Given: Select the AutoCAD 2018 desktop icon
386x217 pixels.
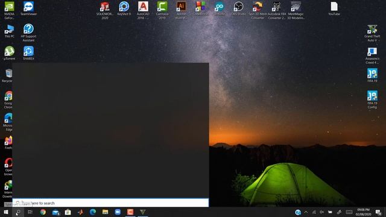Looking at the screenshot, I should click(x=143, y=10).
